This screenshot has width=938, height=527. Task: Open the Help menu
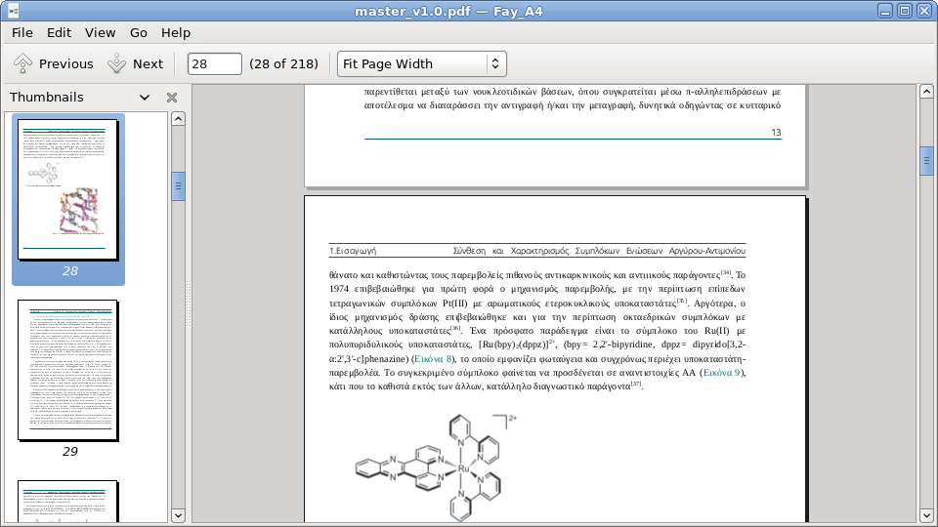tap(176, 32)
